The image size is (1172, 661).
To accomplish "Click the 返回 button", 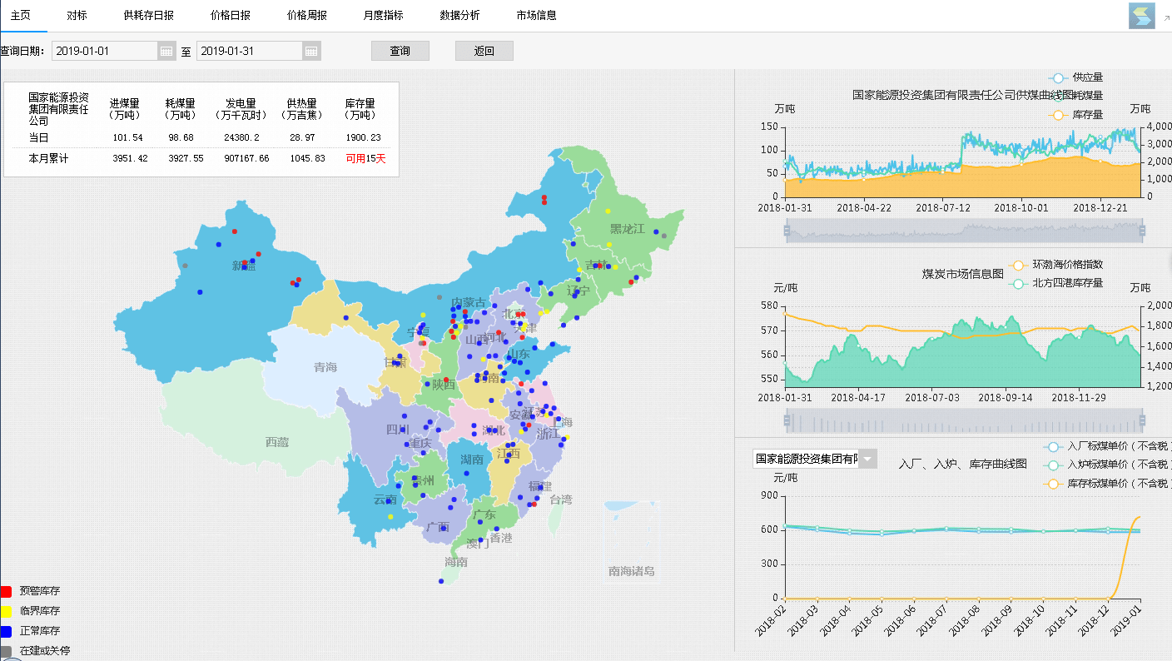I will pyautogui.click(x=484, y=51).
